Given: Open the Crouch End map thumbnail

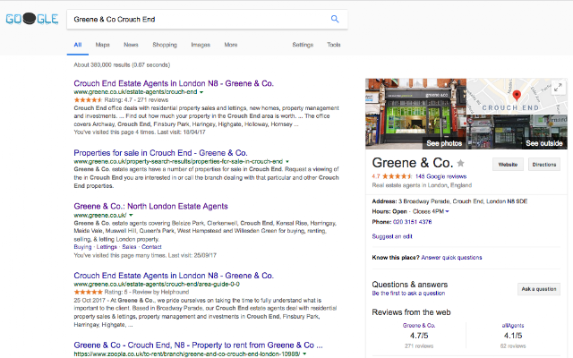Looking at the screenshot, I should pos(517,96).
